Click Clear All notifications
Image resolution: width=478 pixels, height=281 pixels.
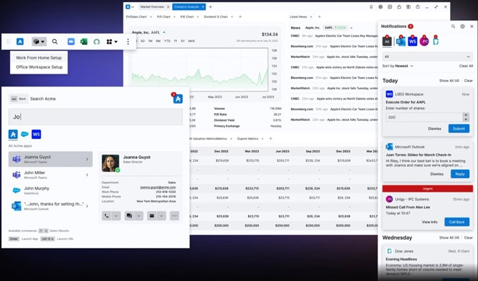466,66
